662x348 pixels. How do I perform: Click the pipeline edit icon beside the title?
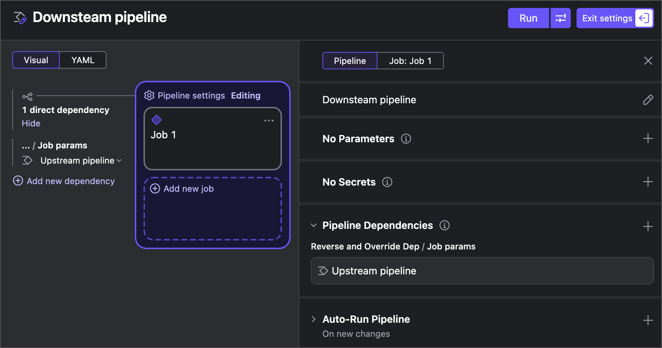[x=20, y=18]
